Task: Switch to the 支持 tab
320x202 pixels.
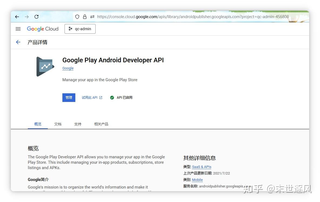Action: pos(78,124)
